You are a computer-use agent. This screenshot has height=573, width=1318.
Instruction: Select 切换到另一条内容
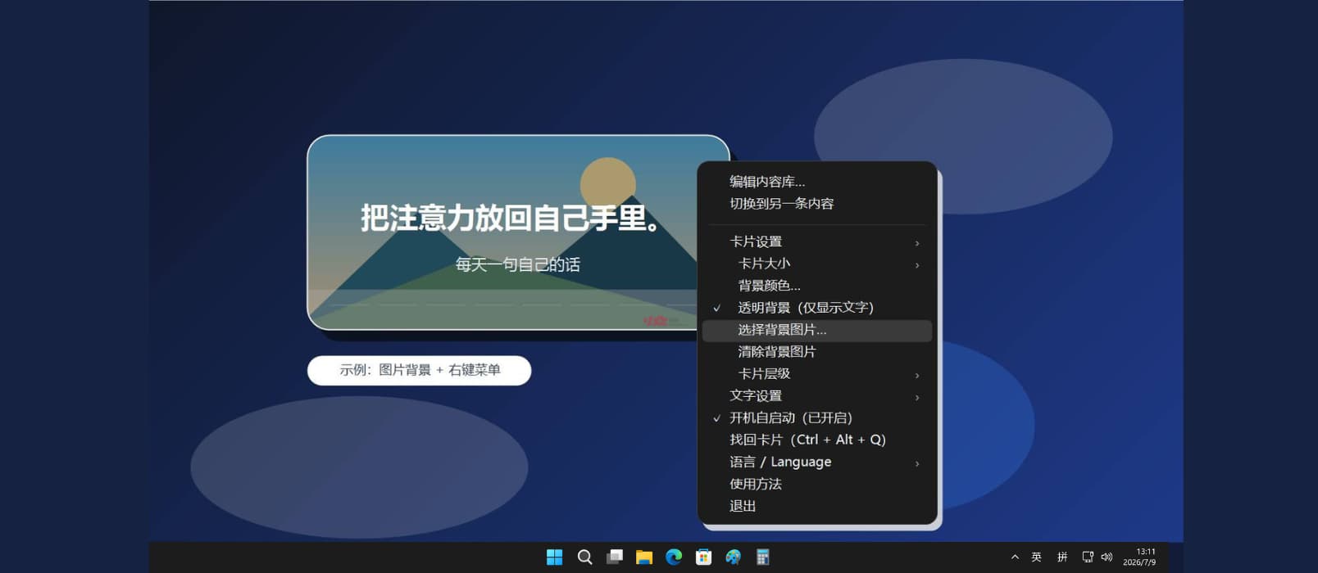(x=817, y=204)
